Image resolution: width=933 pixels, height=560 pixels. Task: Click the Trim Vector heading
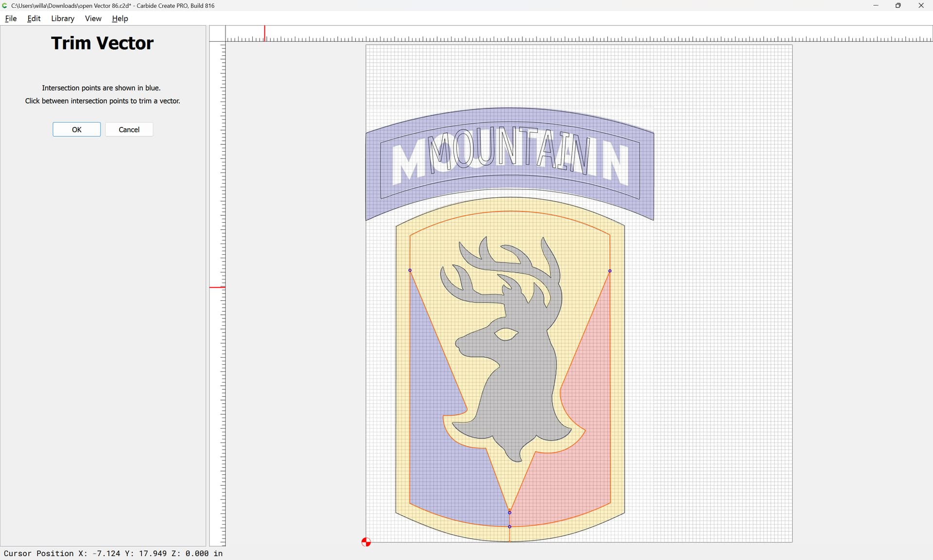coord(103,43)
